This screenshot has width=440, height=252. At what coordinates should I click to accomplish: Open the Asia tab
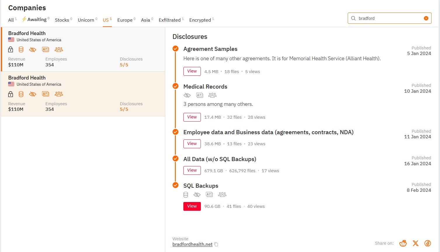tap(147, 20)
